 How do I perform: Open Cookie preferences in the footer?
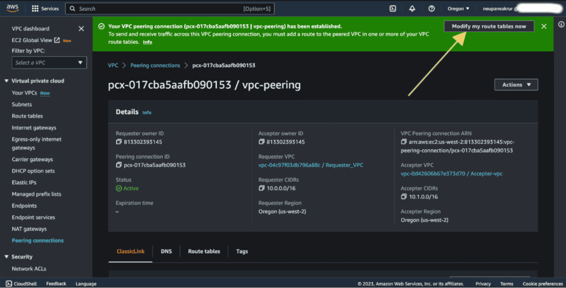pyautogui.click(x=543, y=284)
